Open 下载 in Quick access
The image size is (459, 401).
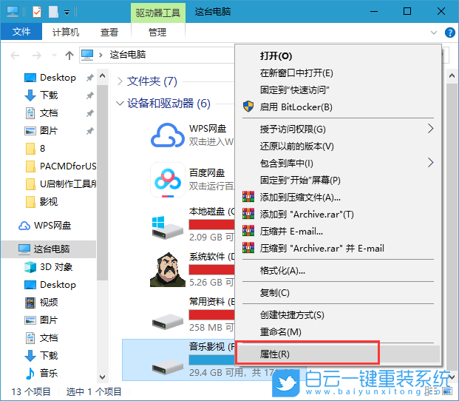[41, 95]
